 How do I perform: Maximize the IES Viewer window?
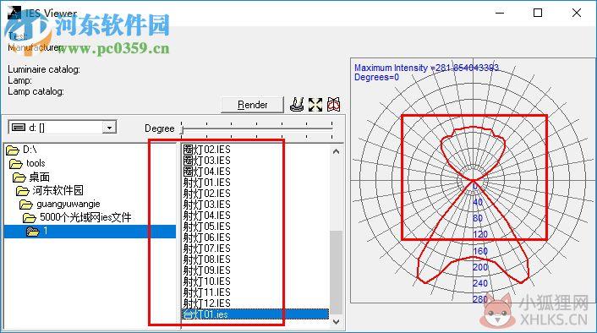[538, 13]
